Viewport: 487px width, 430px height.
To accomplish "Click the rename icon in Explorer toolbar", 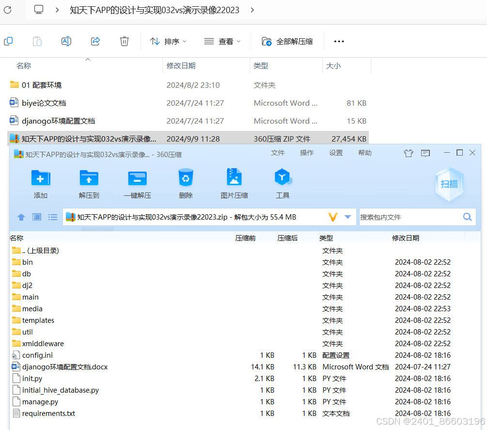I will pos(66,41).
